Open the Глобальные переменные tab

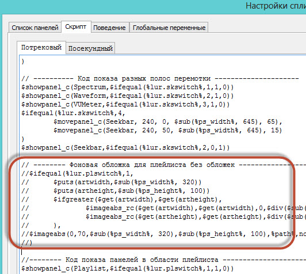(169, 28)
